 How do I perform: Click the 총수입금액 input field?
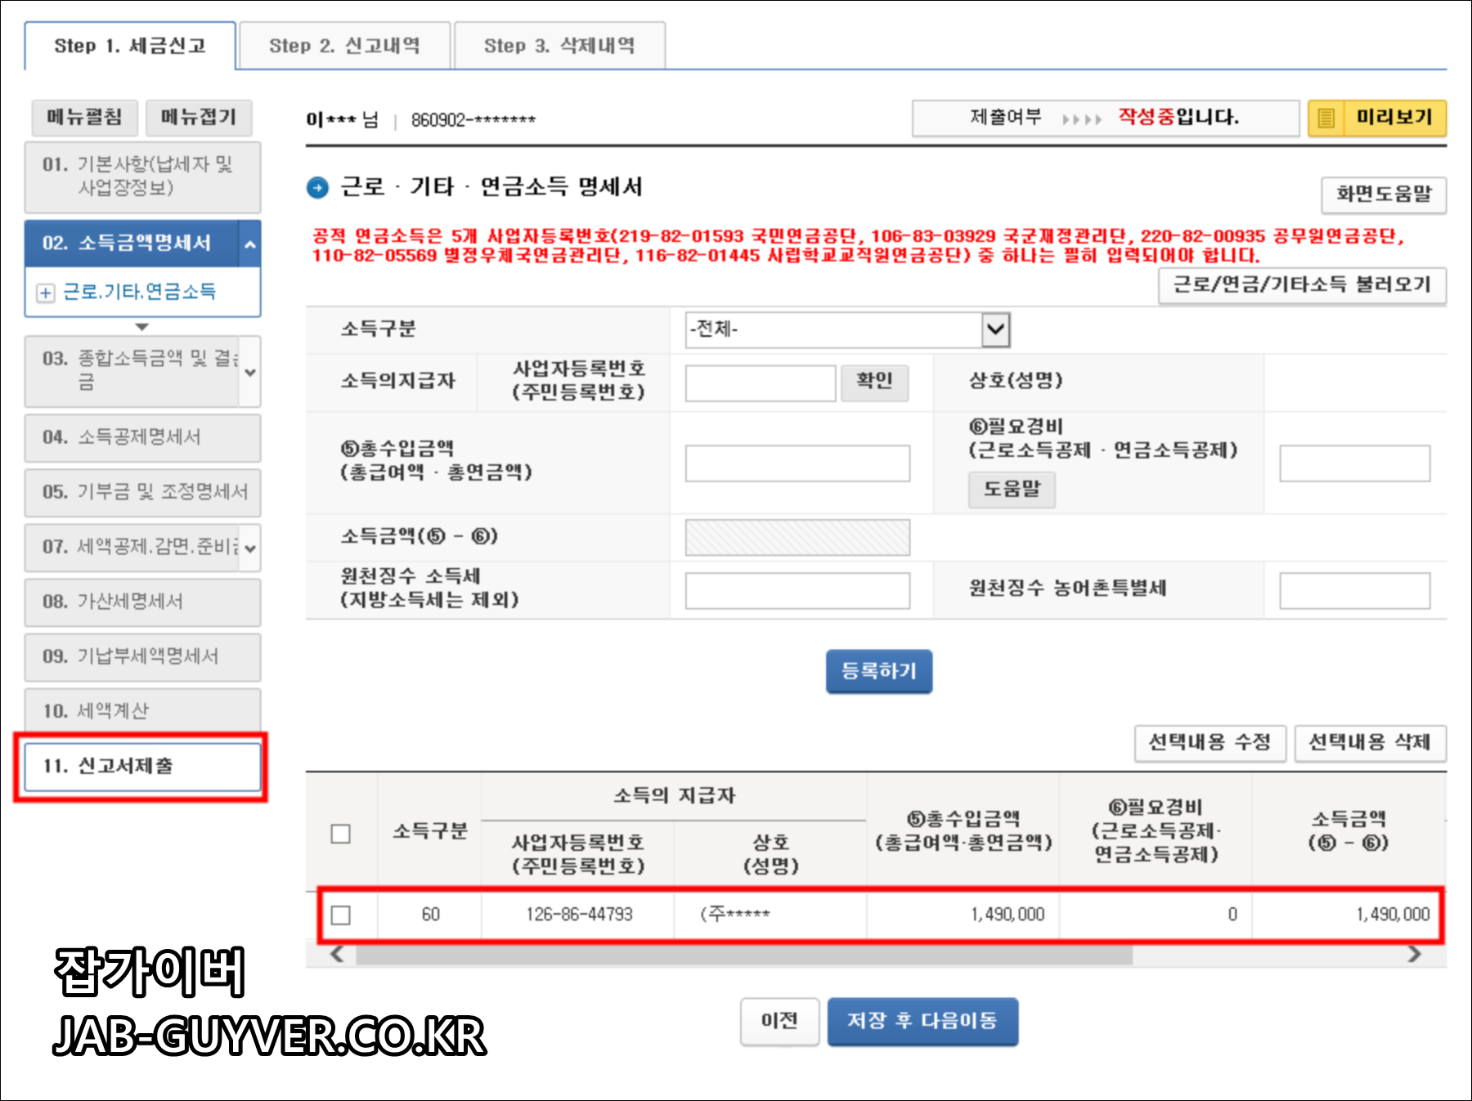pos(797,463)
